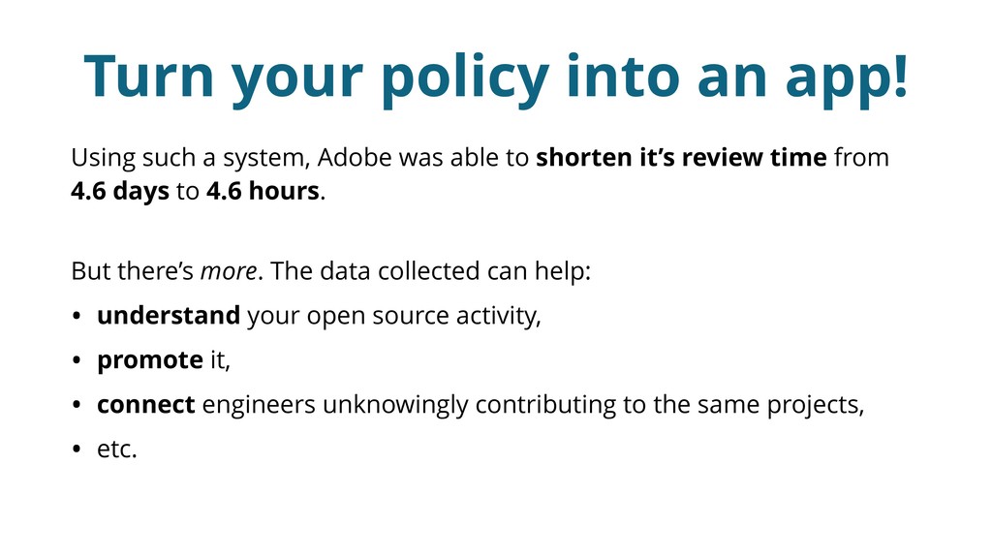This screenshot has height=558, width=992.
Task: Click the bullet dot before "etc."
Action: coord(77,449)
